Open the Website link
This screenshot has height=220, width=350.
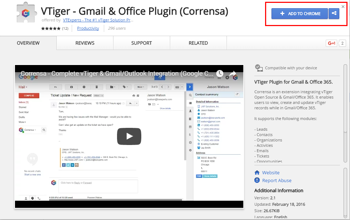[271, 172]
